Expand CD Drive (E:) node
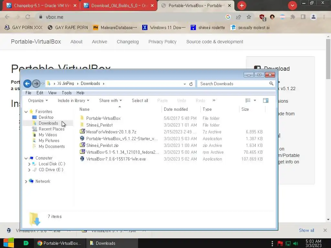331x248 pixels. coord(29,170)
